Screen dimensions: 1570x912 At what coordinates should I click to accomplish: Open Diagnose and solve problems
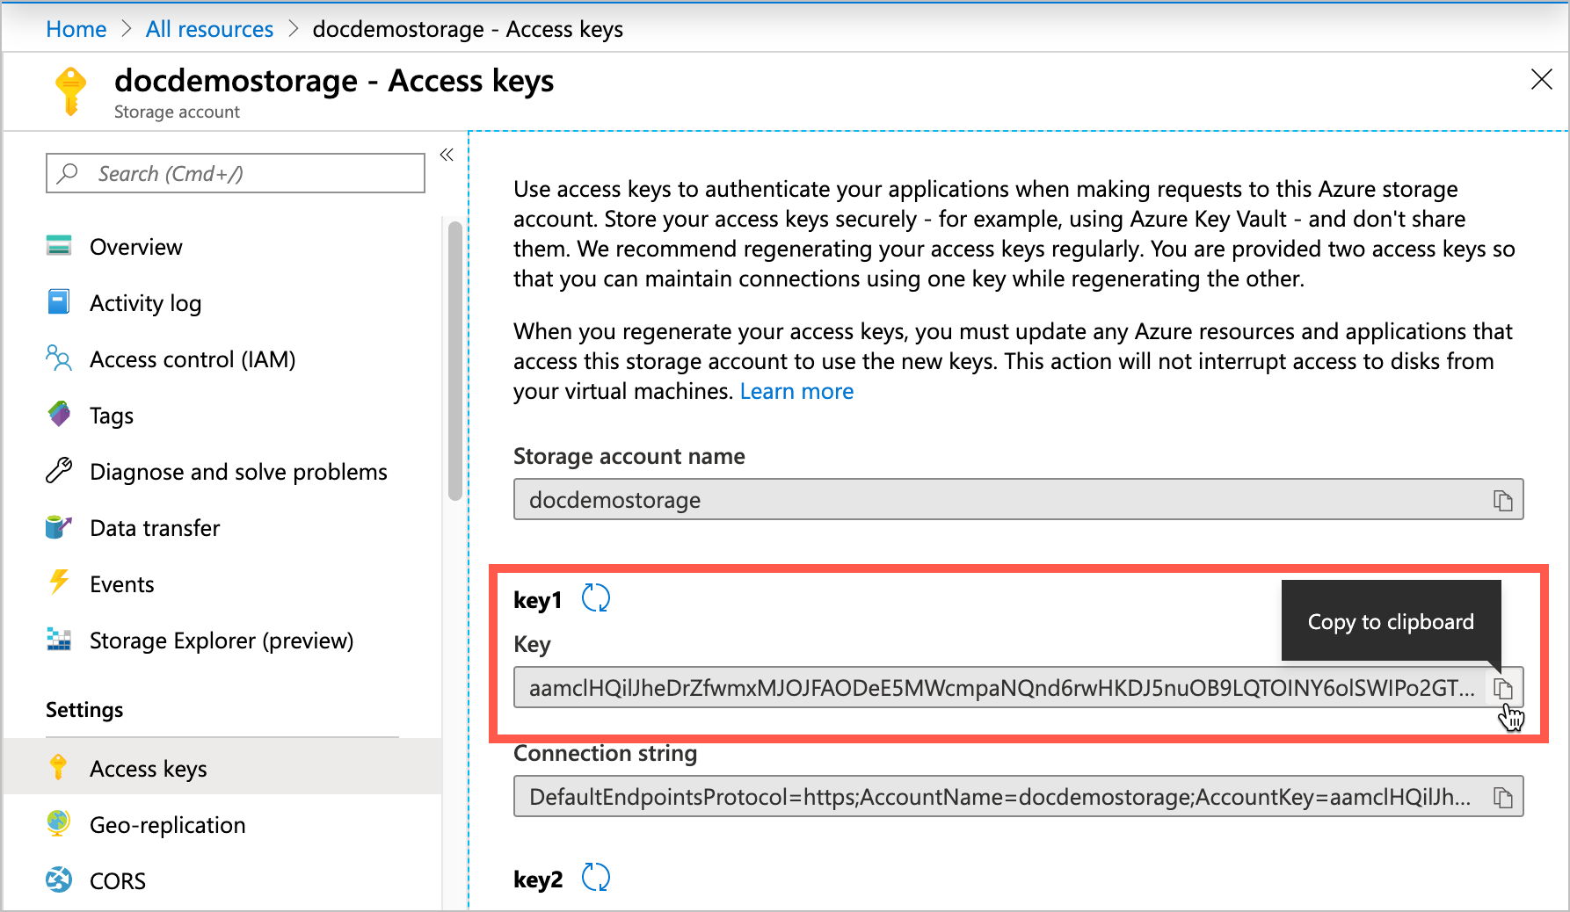click(x=237, y=471)
